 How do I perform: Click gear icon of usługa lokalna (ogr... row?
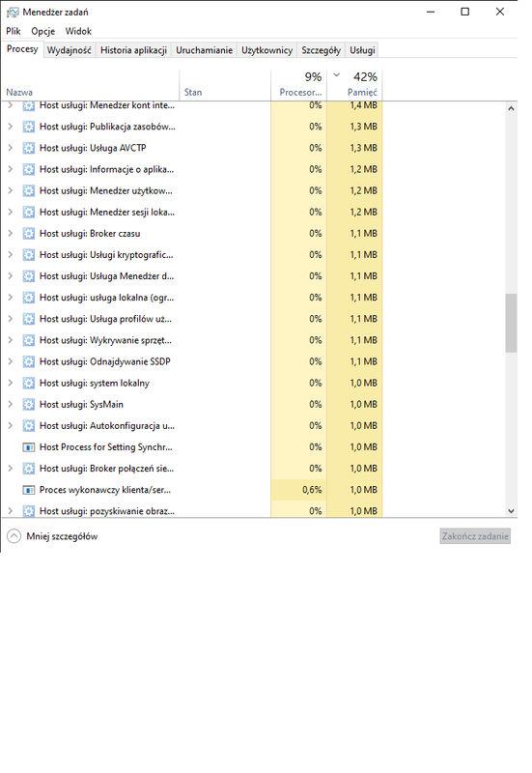click(x=29, y=298)
